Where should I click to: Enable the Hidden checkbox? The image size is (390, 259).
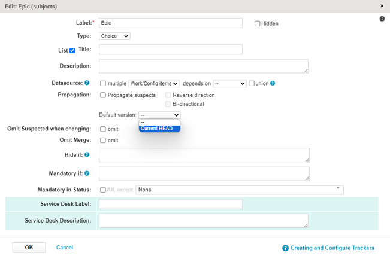click(257, 23)
